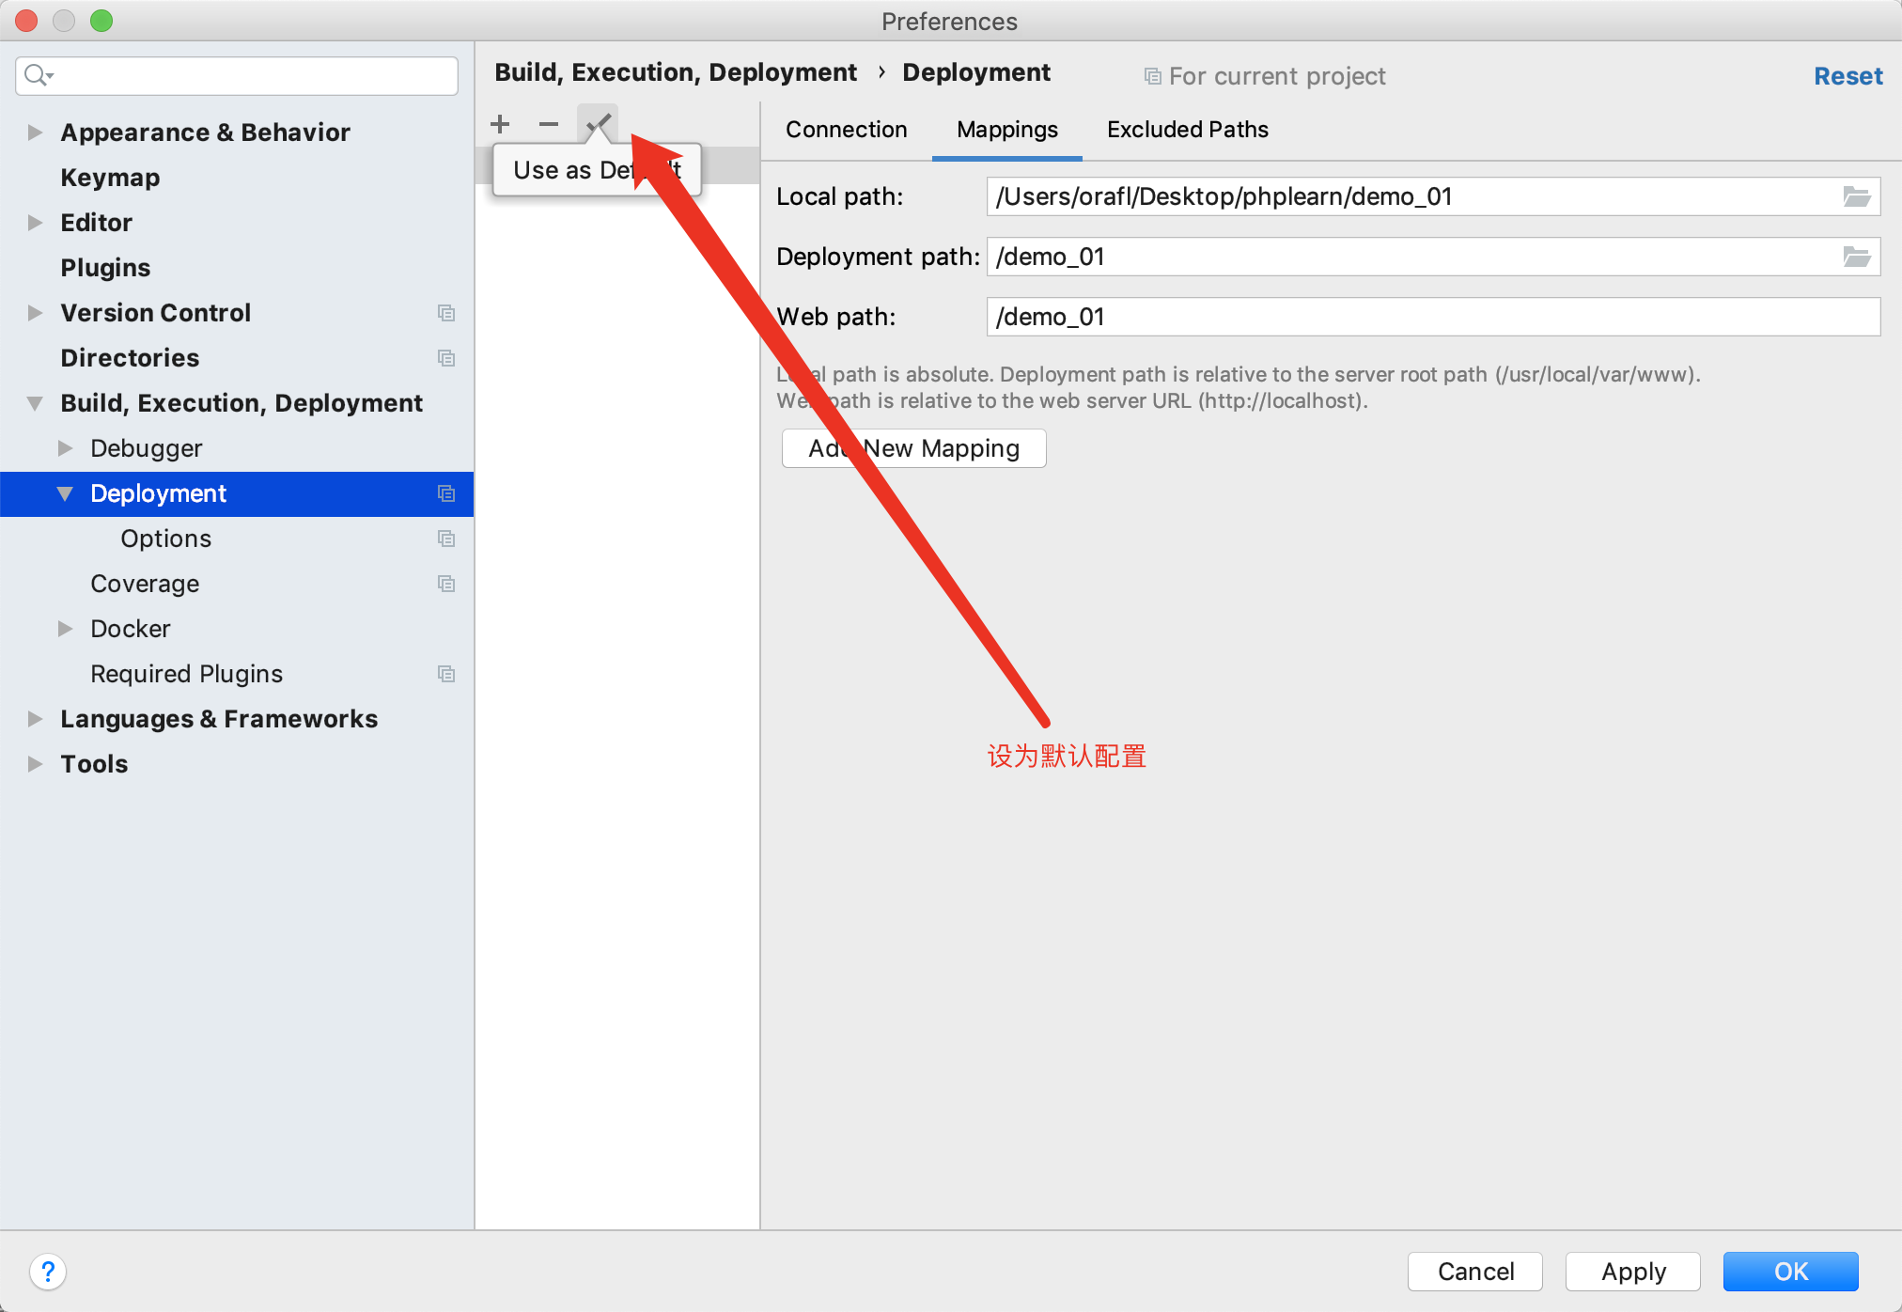Select Coverage settings item
Viewport: 1902px width, 1312px height.
pos(145,584)
